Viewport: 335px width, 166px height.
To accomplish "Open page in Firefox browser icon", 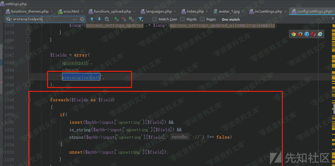I will 300,34.
